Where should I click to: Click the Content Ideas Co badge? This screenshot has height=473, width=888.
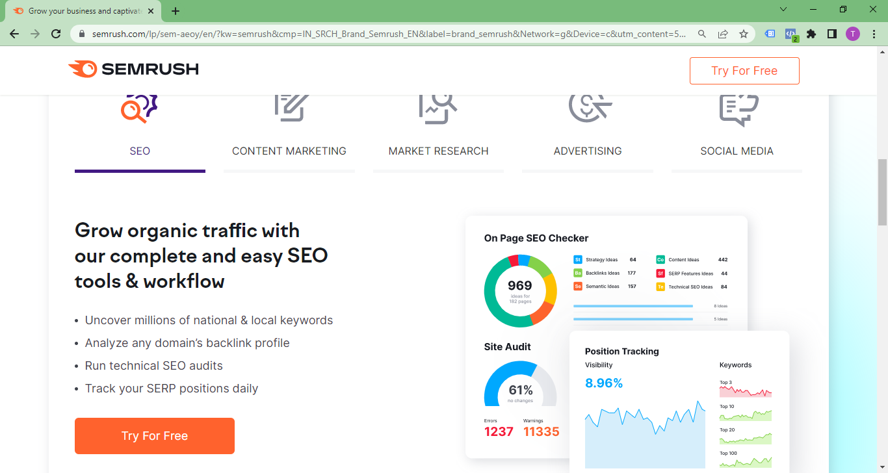point(660,259)
